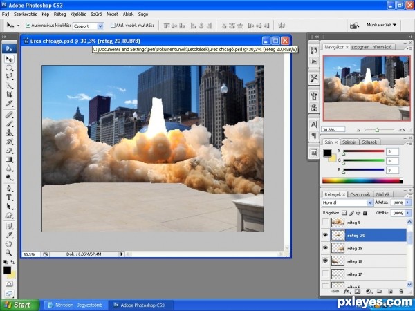Show the réteg 17 layer
Screen dimensions: 415x311
[325, 274]
